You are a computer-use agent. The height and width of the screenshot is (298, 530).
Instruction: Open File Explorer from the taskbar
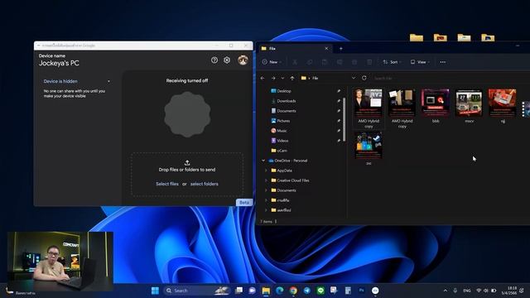(x=266, y=291)
